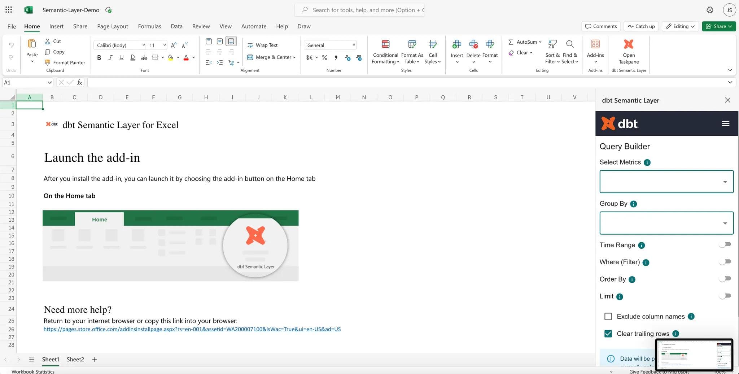Click the Insert cells icon
Image resolution: width=739 pixels, height=374 pixels.
456,44
